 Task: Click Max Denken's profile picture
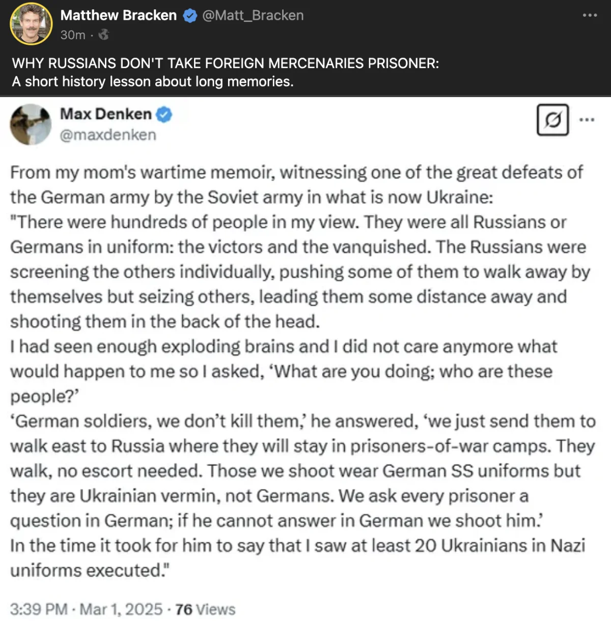(31, 124)
